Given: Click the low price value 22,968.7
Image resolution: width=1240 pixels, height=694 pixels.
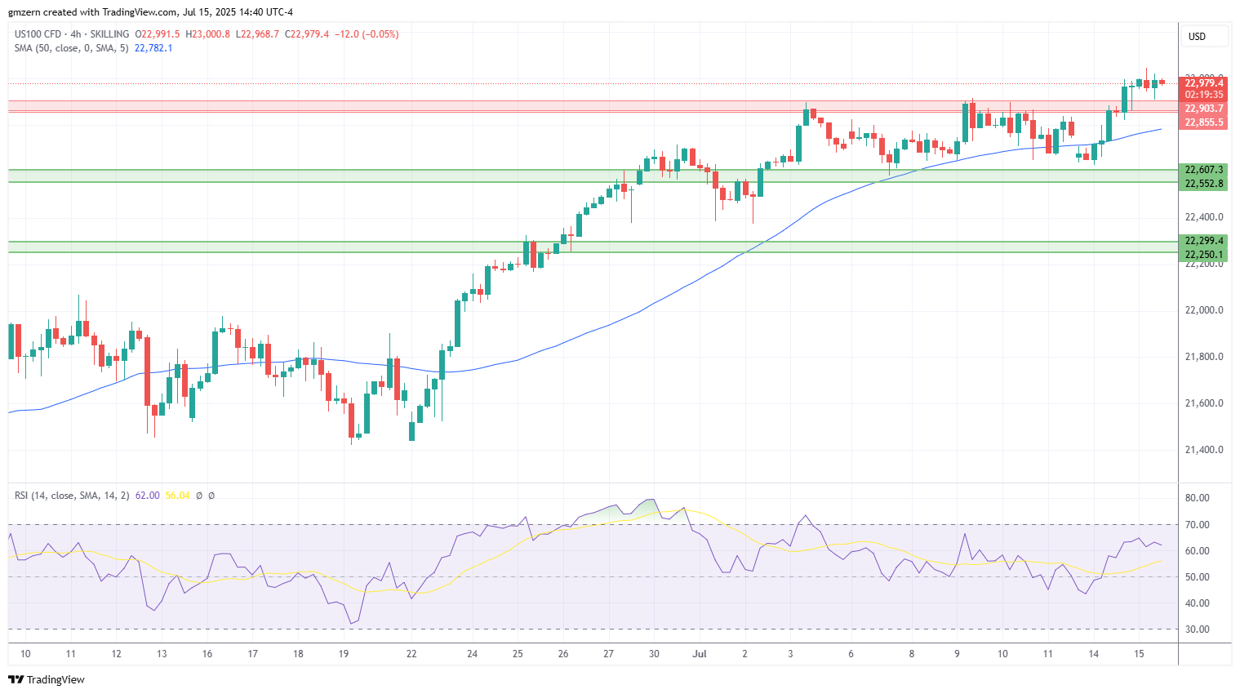Looking at the screenshot, I should point(260,34).
